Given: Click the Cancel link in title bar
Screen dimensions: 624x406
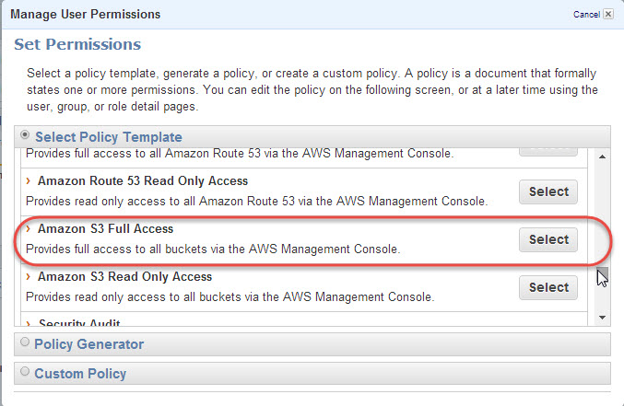Looking at the screenshot, I should tap(586, 15).
